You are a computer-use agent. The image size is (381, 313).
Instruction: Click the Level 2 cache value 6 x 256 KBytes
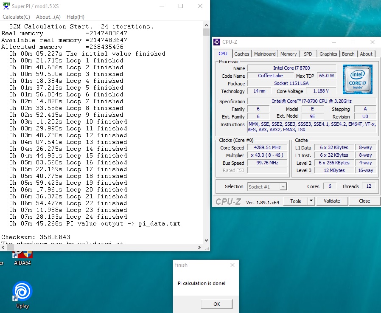point(334,163)
